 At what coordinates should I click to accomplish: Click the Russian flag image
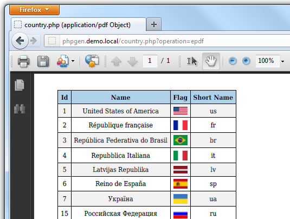click(181, 215)
